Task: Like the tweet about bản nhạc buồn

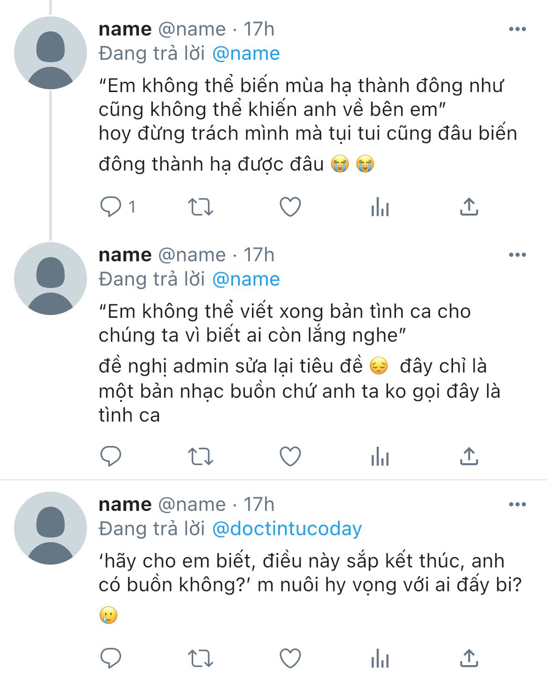Action: pyautogui.click(x=290, y=456)
